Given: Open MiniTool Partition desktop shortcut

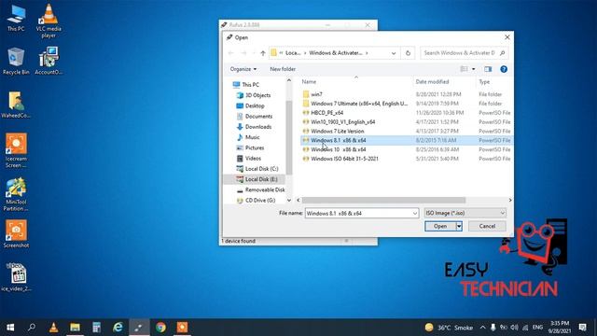Looking at the screenshot, I should (16, 194).
